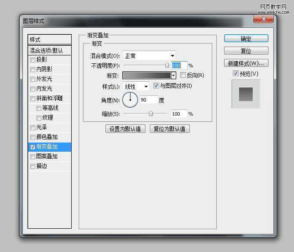Select the 内发光 row label

44,88
